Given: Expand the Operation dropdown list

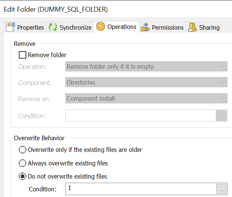Looking at the screenshot, I should [146, 67].
